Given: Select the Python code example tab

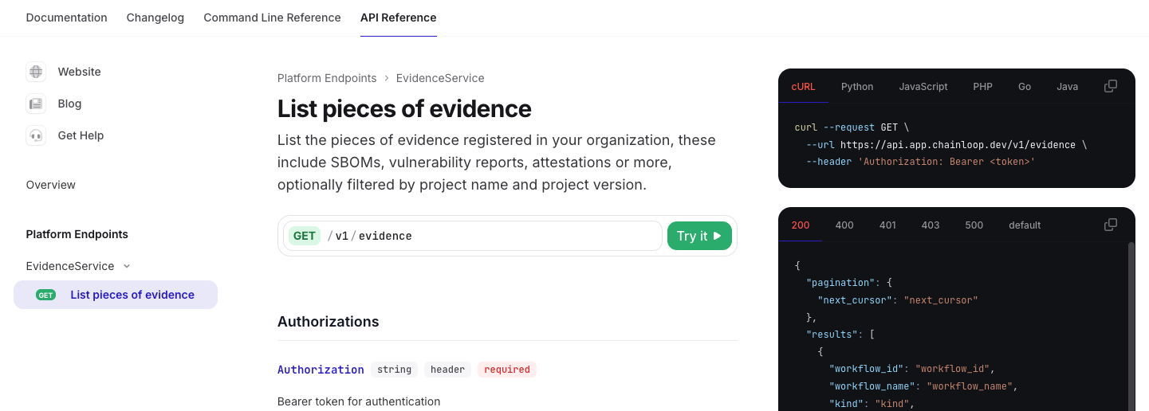Looking at the screenshot, I should point(857,87).
